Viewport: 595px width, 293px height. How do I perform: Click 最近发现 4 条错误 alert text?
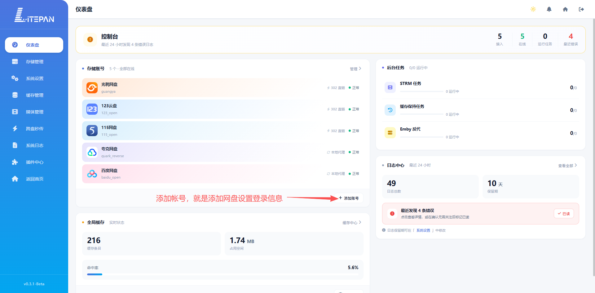[417, 211]
